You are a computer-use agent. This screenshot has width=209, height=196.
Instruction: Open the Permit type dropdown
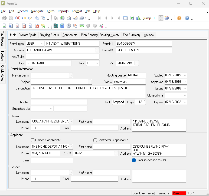tap(42, 44)
